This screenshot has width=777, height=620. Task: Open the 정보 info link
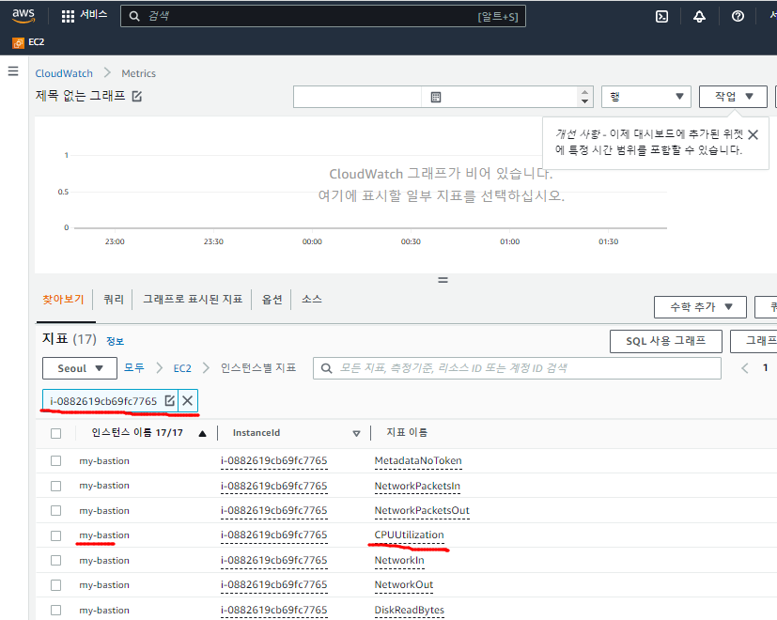tap(115, 341)
